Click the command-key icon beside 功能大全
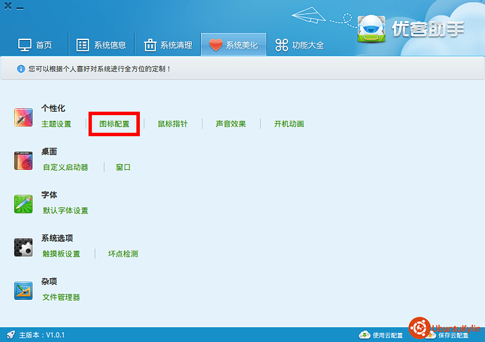The width and height of the screenshot is (485, 342). pos(281,45)
